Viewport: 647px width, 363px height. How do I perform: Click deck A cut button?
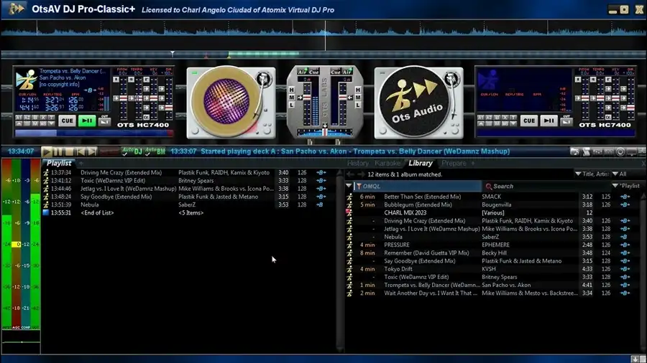coord(104,121)
